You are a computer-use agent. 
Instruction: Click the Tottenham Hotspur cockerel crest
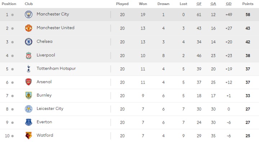coord(28,69)
